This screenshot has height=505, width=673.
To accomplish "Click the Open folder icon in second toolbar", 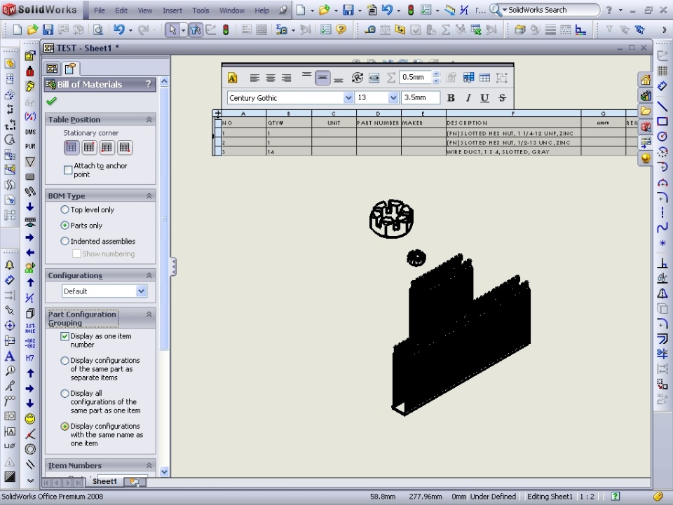I will pos(32,29).
